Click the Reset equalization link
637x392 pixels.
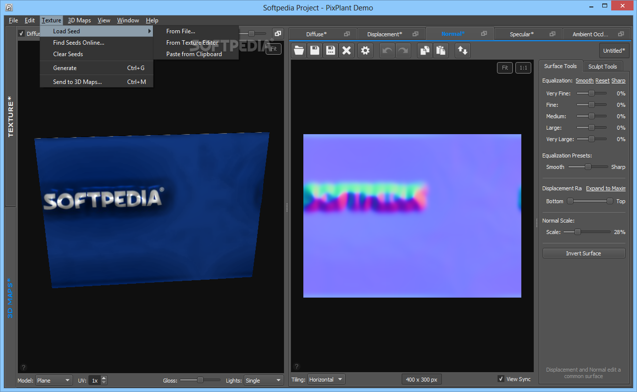tap(602, 80)
